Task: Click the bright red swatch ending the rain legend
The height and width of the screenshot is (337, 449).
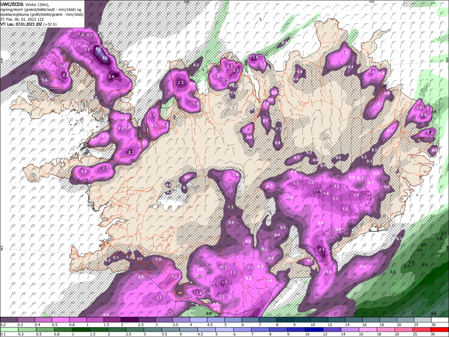Action: (x=440, y=330)
